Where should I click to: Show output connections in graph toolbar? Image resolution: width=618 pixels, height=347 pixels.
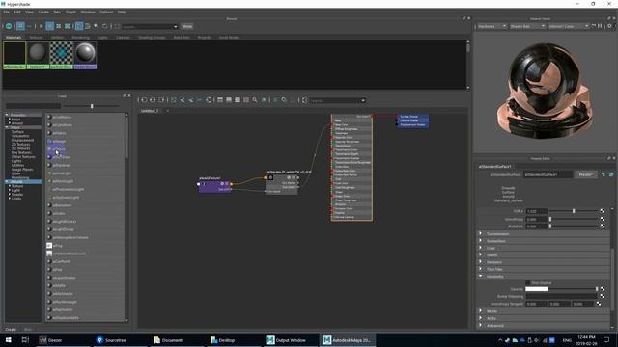pos(161,100)
